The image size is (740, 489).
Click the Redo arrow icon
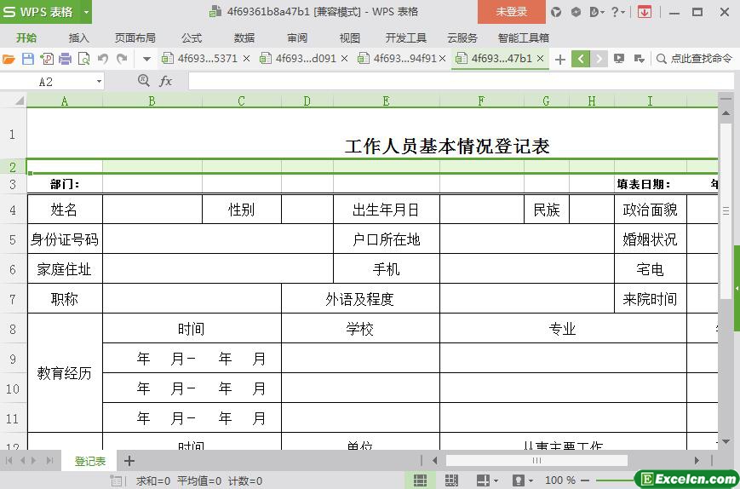pyautogui.click(x=123, y=59)
